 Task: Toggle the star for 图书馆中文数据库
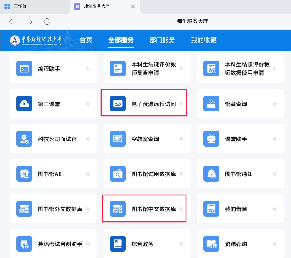point(181,209)
